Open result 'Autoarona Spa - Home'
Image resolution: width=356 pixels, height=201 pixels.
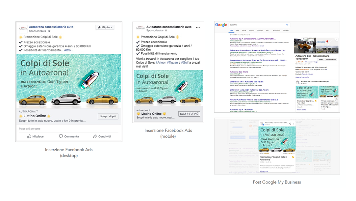(x=239, y=72)
